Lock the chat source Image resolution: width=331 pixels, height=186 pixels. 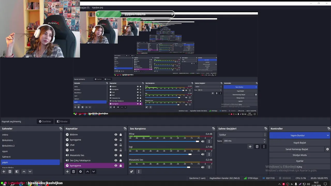(x=121, y=145)
